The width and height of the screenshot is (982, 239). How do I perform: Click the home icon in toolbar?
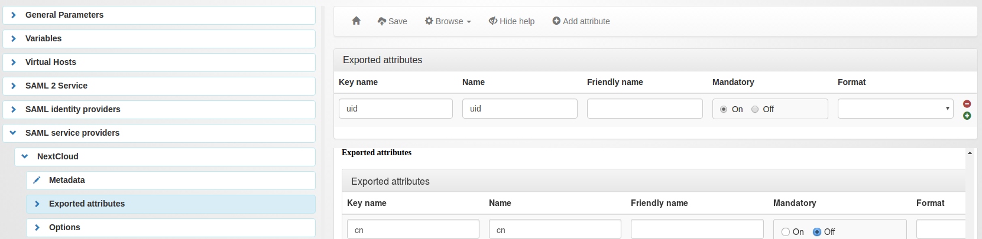tap(356, 21)
